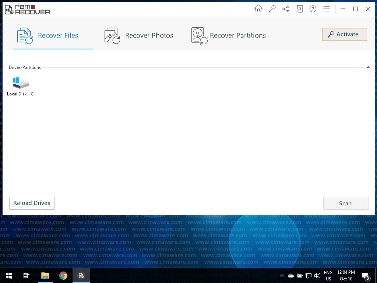Launch File Explorer from the taskbar
377x283 pixels.
coord(45,276)
